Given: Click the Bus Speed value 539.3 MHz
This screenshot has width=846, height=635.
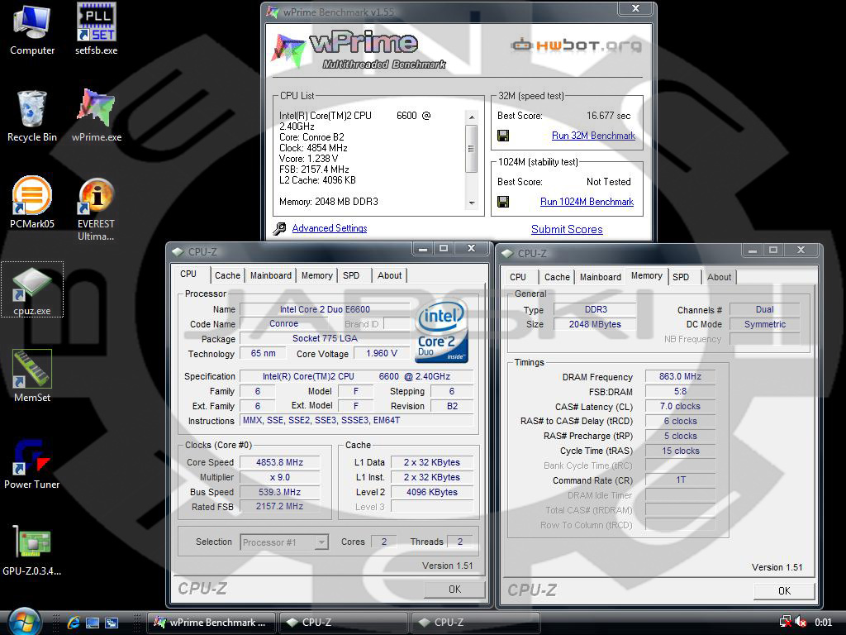Looking at the screenshot, I should [x=279, y=492].
